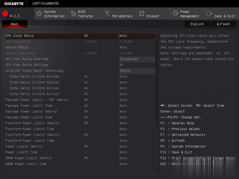Click the Power Management lightning icon
This screenshot has height=179, width=239.
pos(176,13)
